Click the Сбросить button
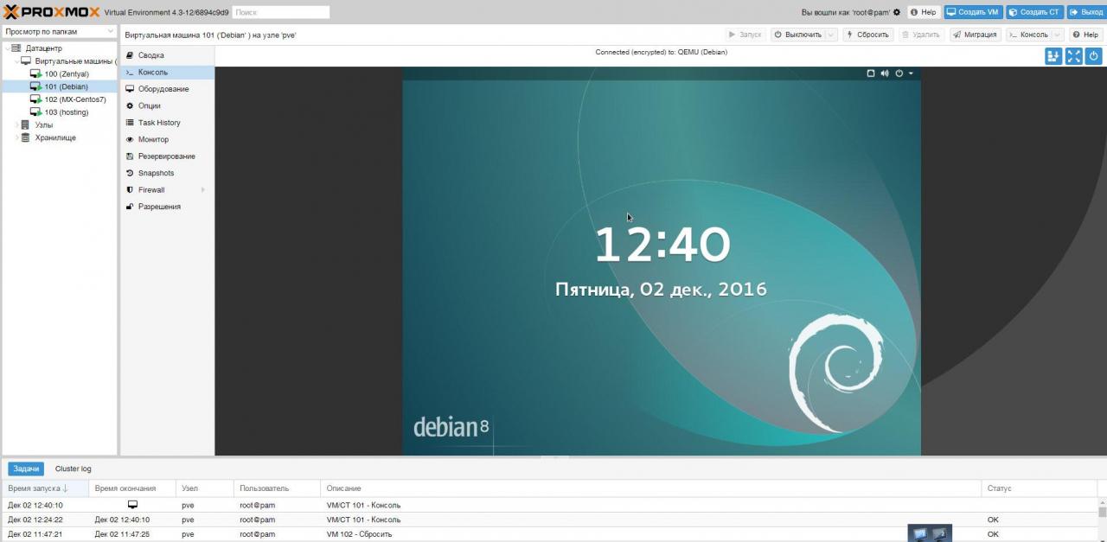The width and height of the screenshot is (1107, 542). tap(868, 35)
